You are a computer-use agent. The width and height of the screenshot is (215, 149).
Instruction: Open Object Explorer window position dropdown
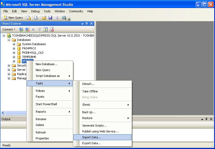point(82,24)
